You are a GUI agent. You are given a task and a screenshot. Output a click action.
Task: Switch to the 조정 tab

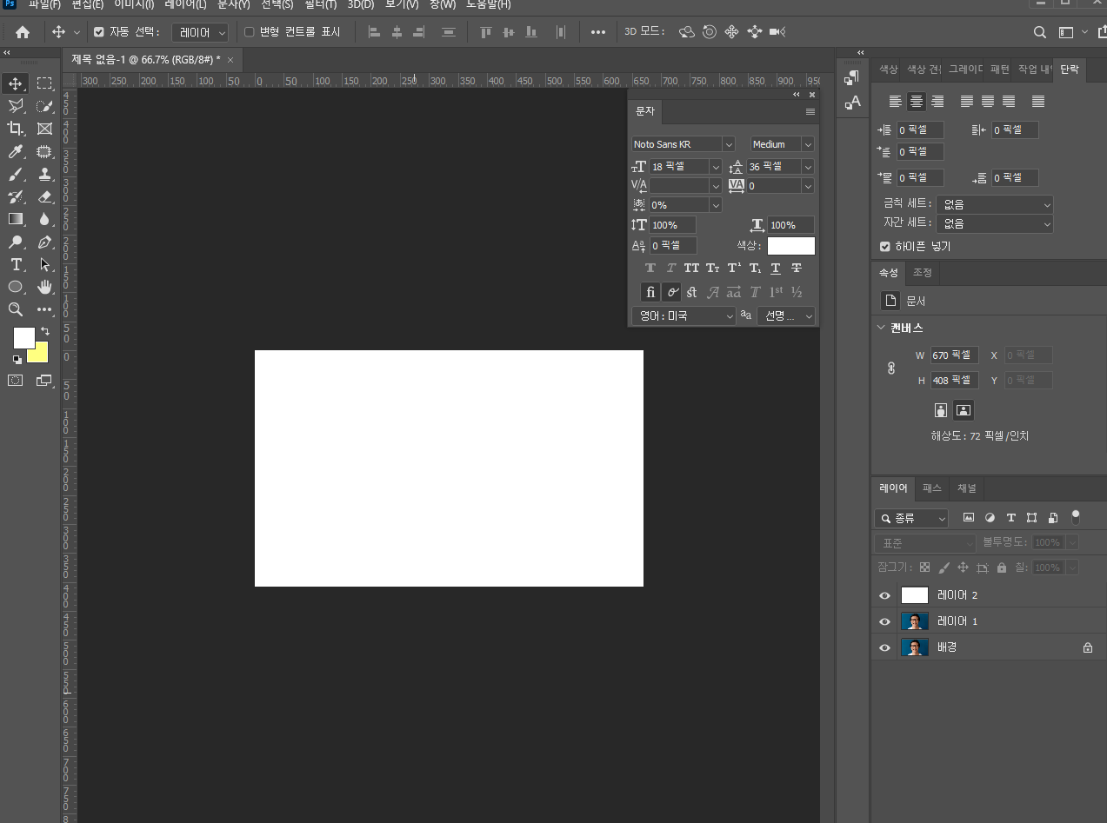click(x=922, y=273)
